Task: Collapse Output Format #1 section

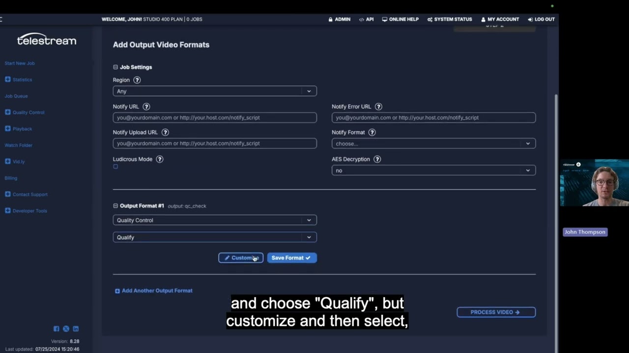Action: (115, 206)
